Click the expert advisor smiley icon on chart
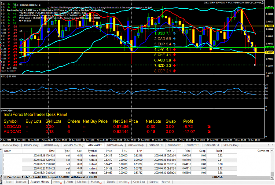This screenshot has height=185, width=275. click(262, 2)
